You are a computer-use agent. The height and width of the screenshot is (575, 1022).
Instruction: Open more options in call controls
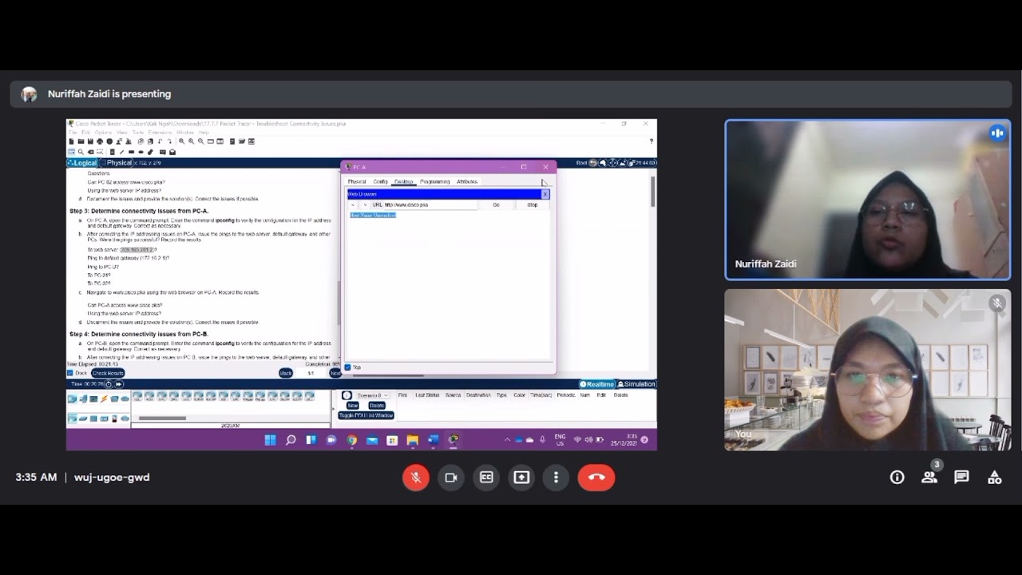(557, 478)
